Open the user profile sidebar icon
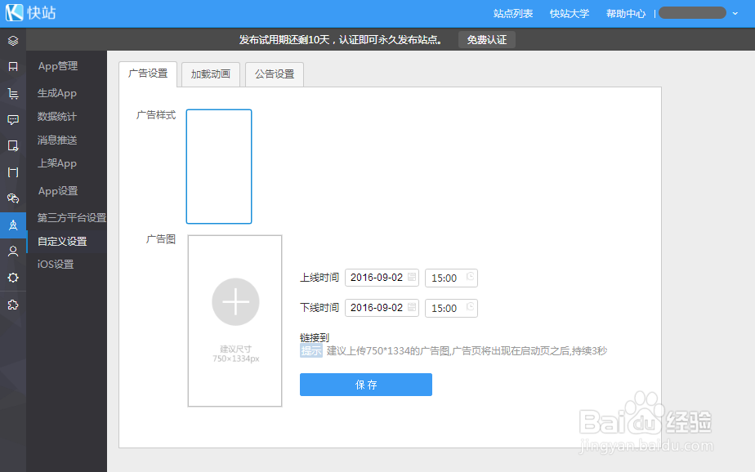Screen dimensions: 755x472 point(13,252)
